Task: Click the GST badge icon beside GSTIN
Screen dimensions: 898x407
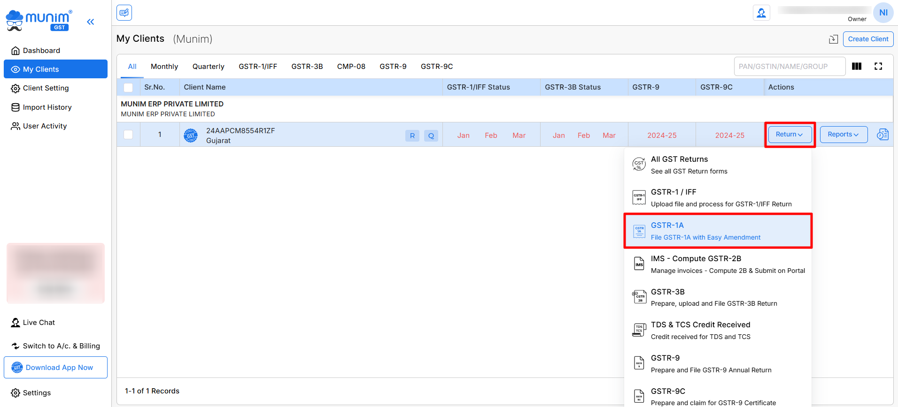Action: pos(191,136)
